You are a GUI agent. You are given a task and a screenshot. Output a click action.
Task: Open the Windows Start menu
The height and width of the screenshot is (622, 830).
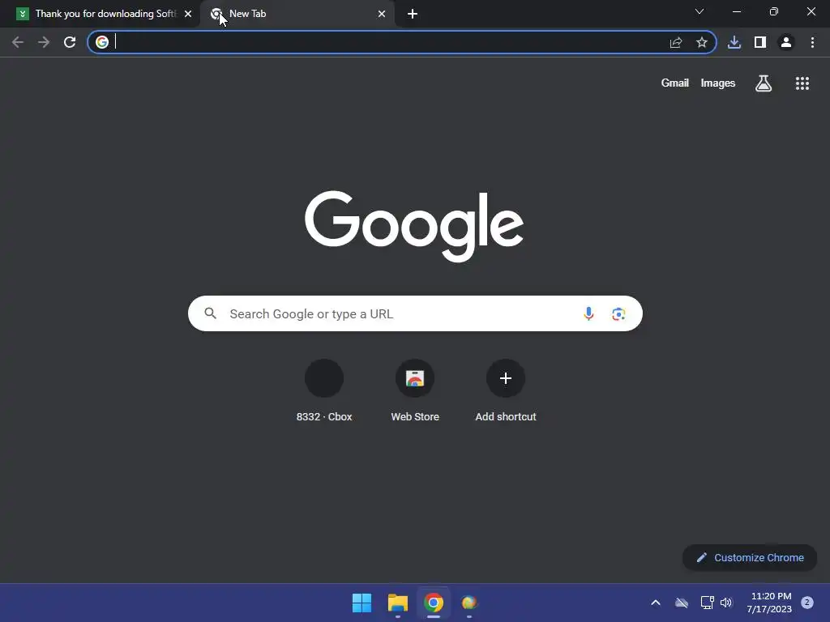coord(362,603)
